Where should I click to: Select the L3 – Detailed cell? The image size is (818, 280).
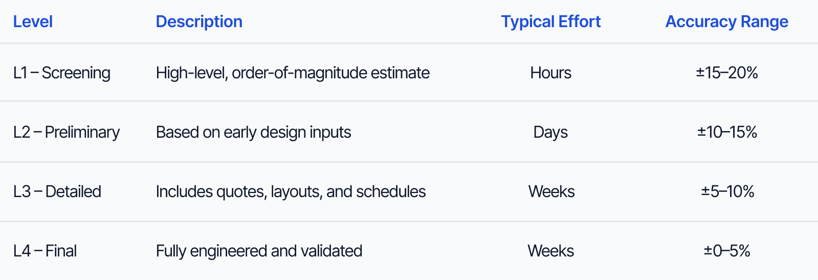(x=57, y=191)
